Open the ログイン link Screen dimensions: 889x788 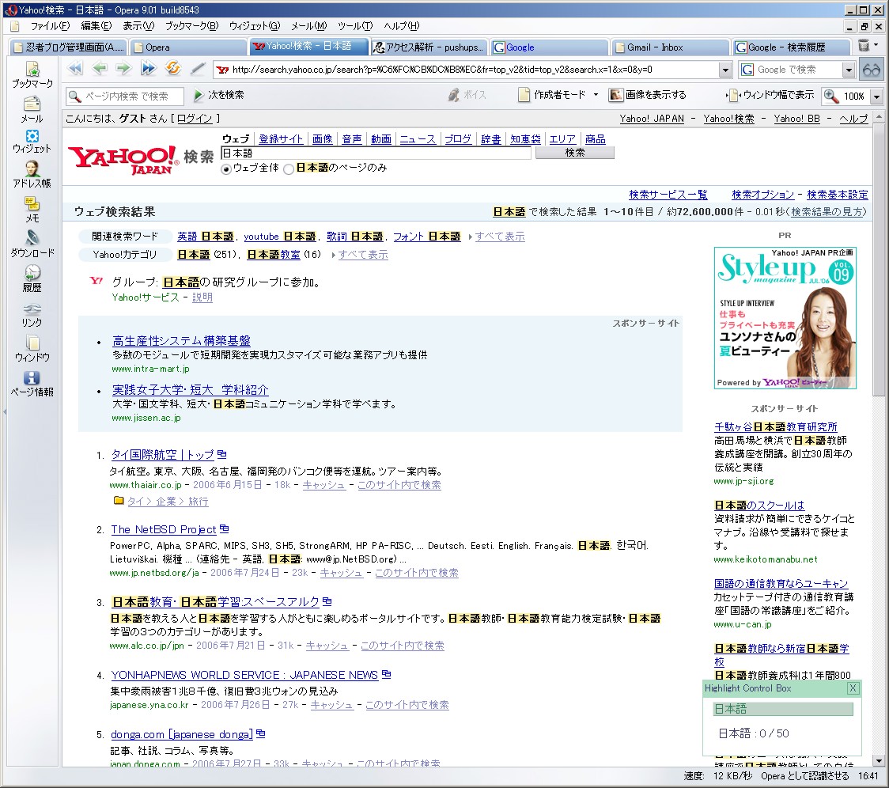coord(195,119)
